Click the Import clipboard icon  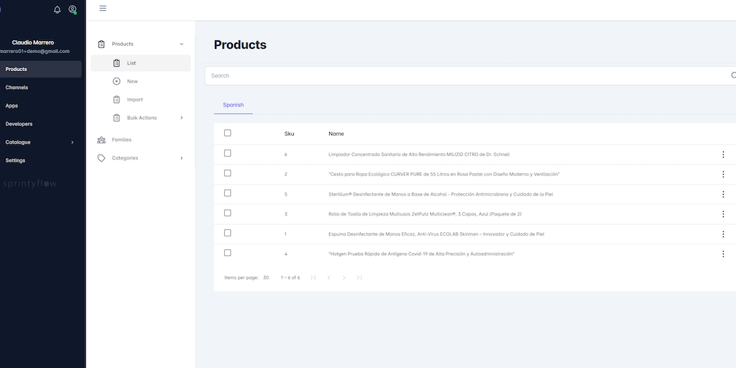tap(116, 100)
